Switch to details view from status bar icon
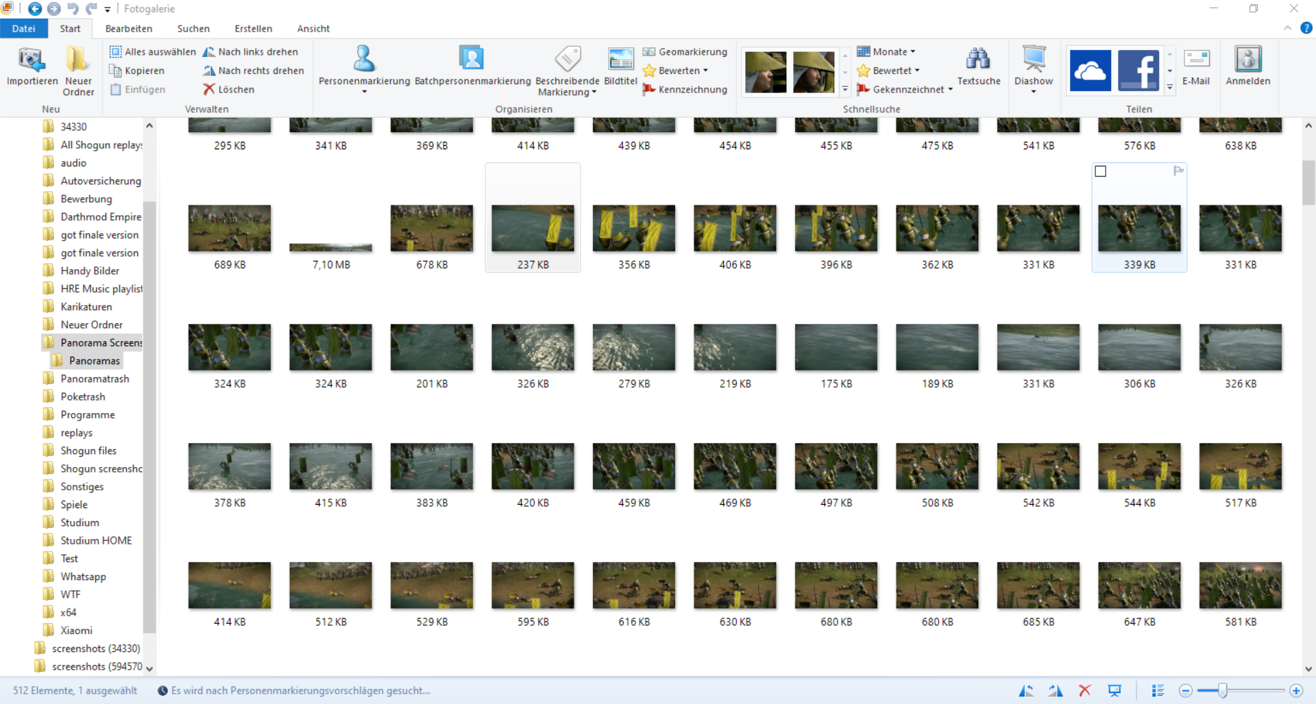1316x704 pixels. [1158, 690]
